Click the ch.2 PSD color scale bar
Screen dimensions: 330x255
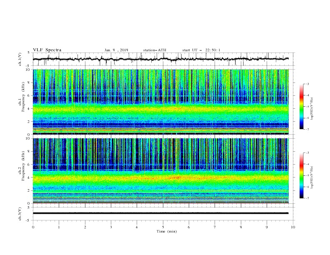(x=301, y=175)
